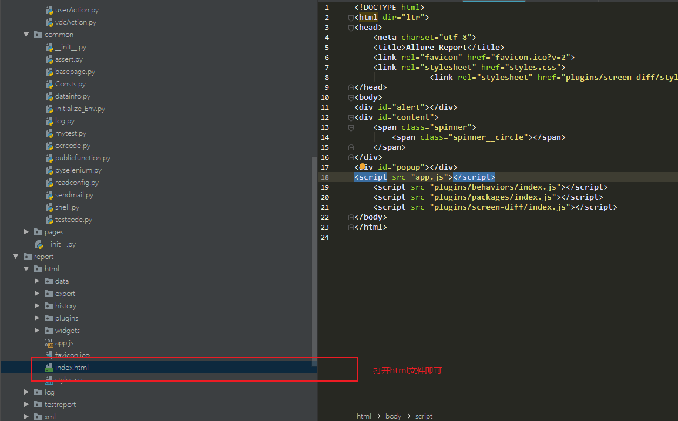
Task: Collapse the report folder
Action: point(15,257)
